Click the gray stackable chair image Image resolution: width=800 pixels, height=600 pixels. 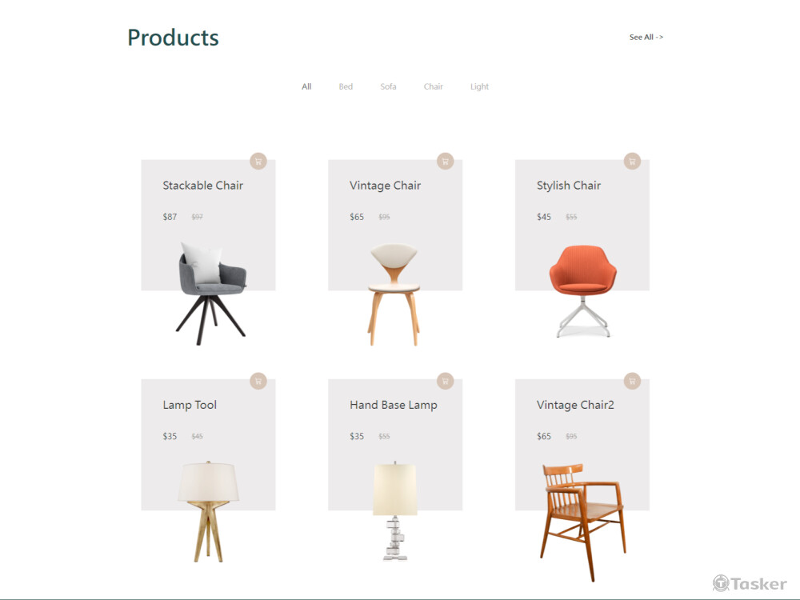point(212,294)
